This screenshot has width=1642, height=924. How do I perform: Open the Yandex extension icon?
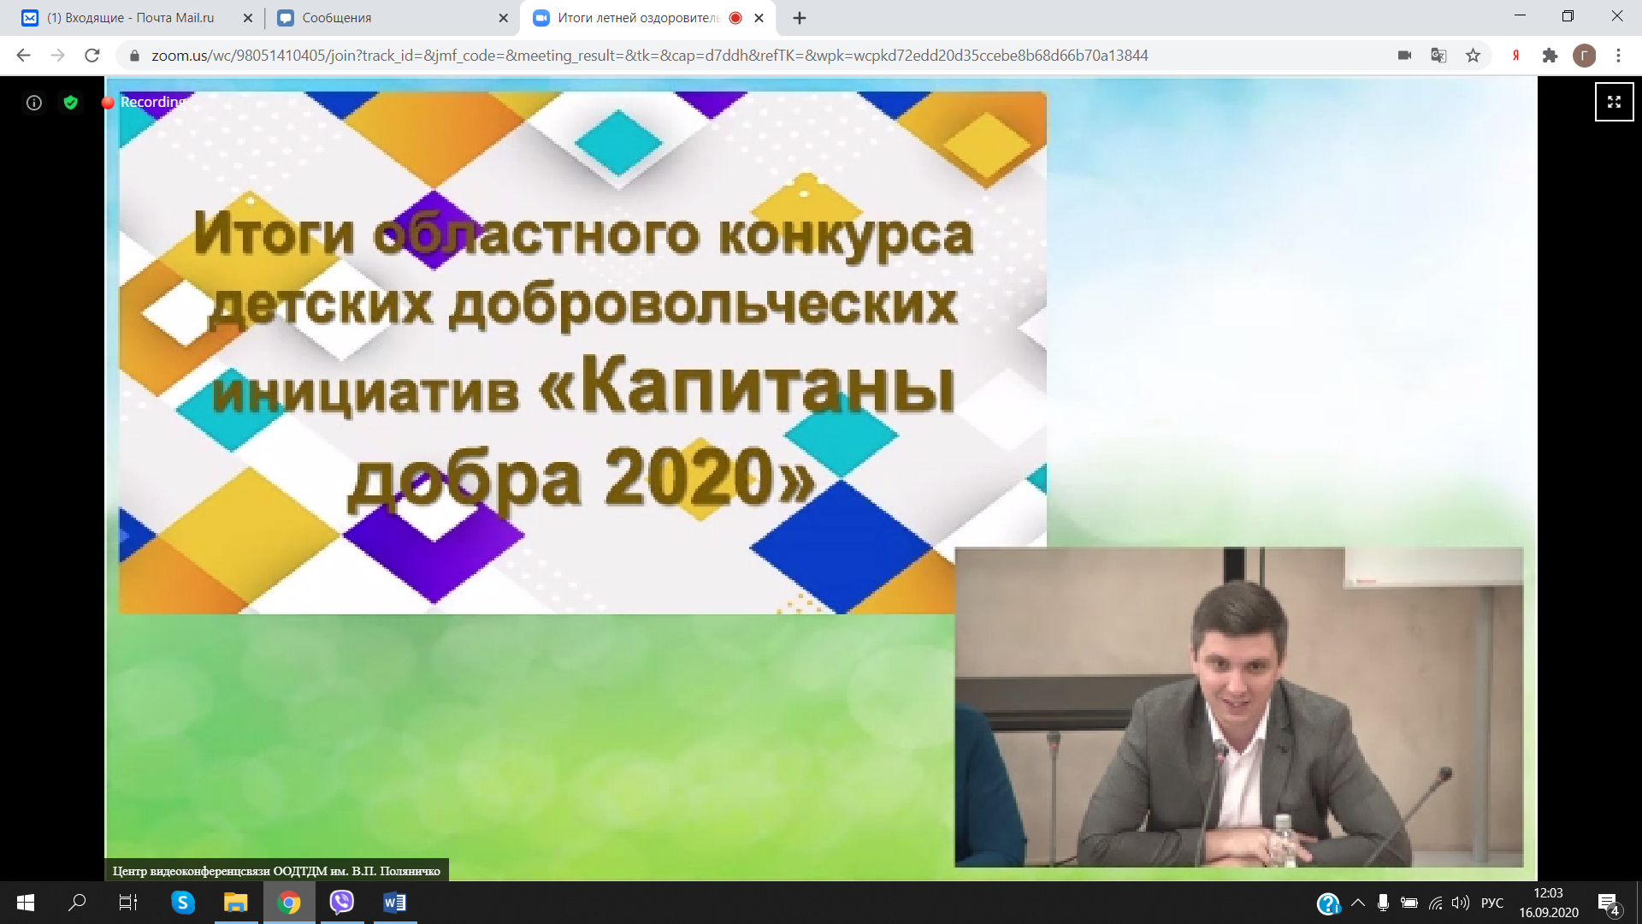(1515, 56)
